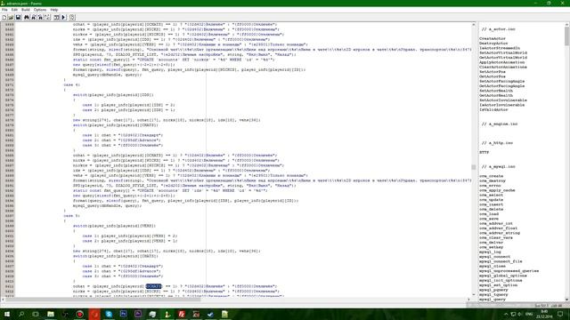Select mysql_connect_file in the function list

[501, 261]
